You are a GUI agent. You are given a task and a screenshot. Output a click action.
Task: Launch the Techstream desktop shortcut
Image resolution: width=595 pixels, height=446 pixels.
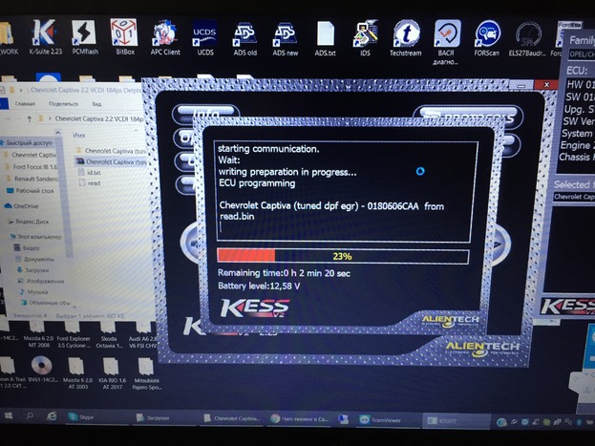pos(407,35)
